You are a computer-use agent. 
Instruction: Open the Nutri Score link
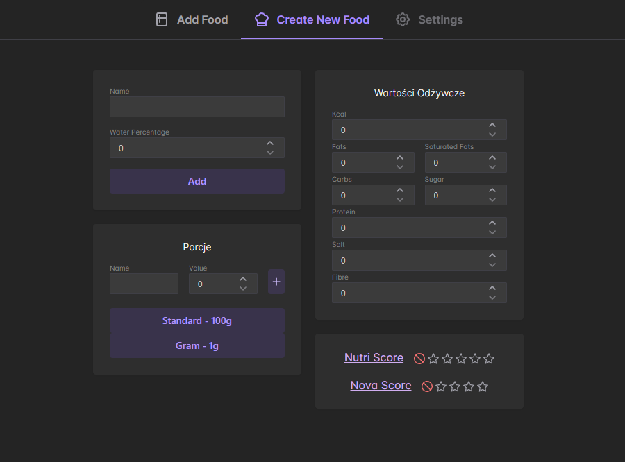point(374,358)
